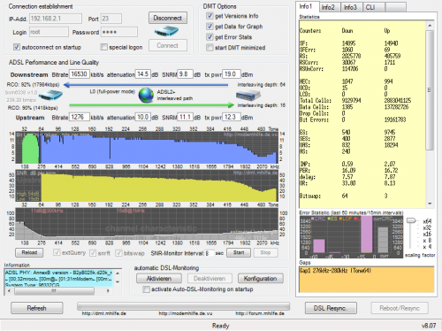The height and width of the screenshot is (331, 442).
Task: Click the Stop button for SNR monitor
Action: click(265, 252)
